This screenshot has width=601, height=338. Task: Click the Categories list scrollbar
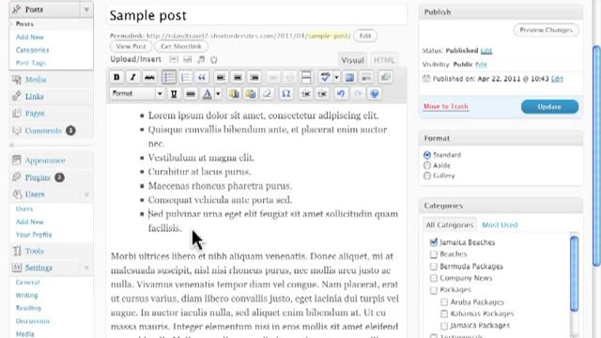click(574, 274)
